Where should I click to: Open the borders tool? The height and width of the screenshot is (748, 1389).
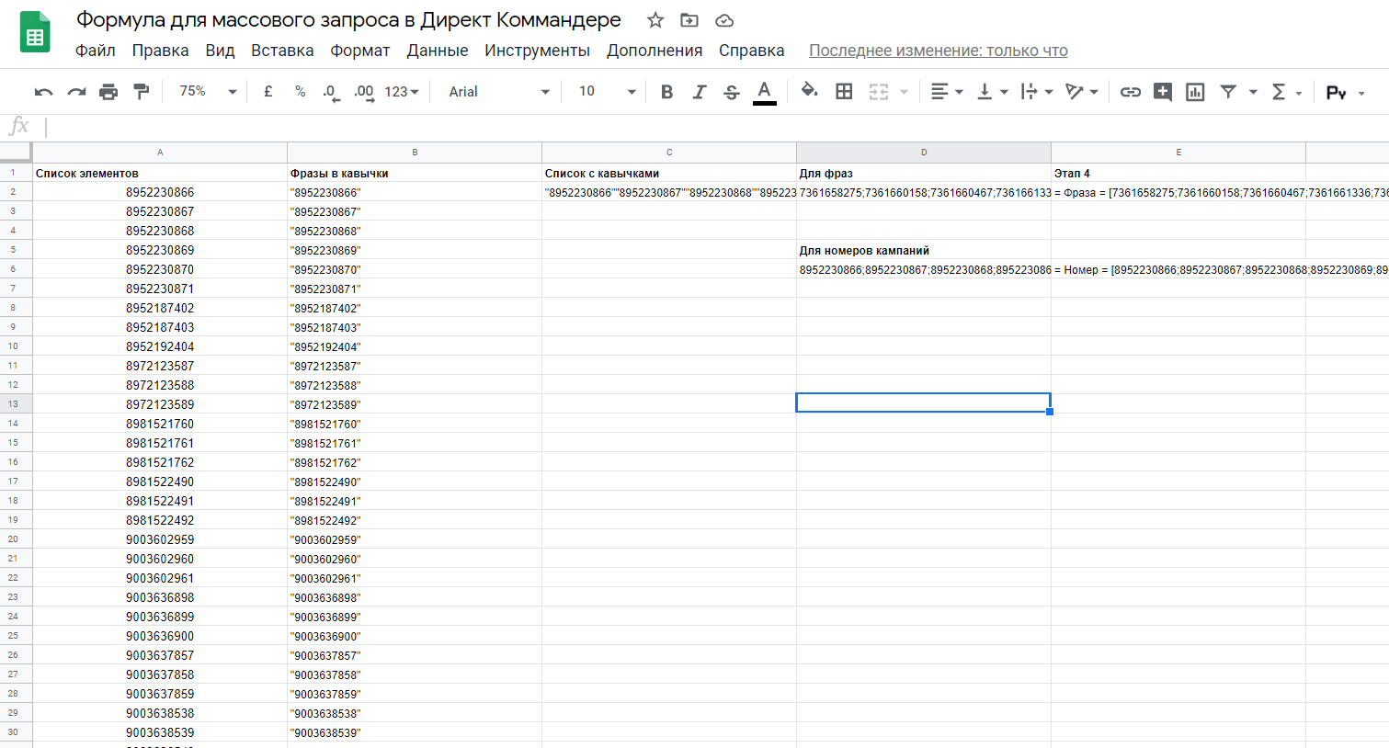(844, 92)
